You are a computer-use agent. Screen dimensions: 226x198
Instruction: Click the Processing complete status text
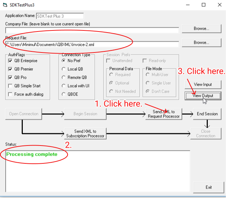32,154
